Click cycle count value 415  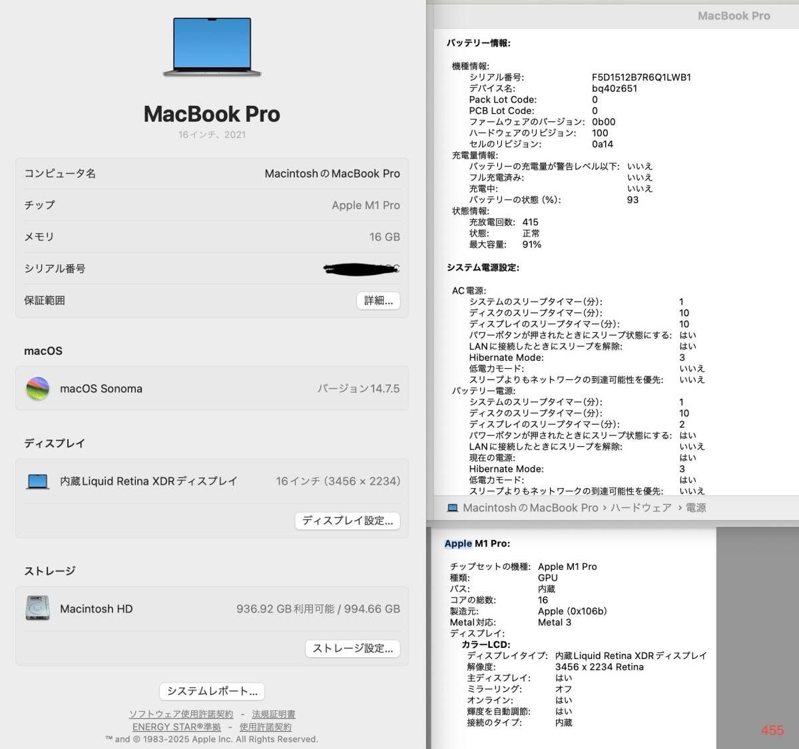pos(531,222)
